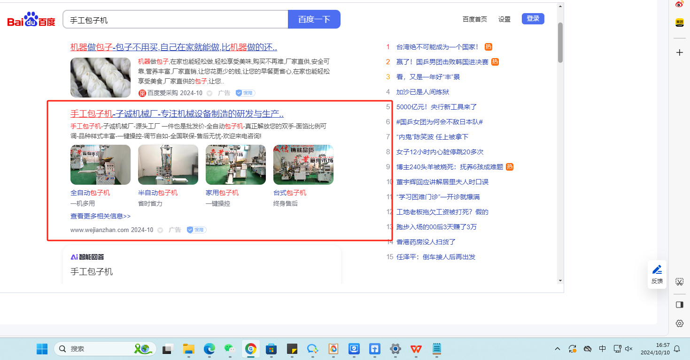The height and width of the screenshot is (360, 690).
Task: Click the Baidu logo
Action: (31, 20)
